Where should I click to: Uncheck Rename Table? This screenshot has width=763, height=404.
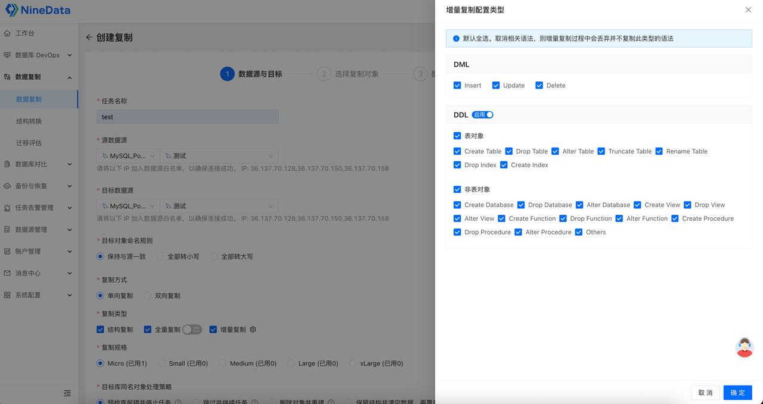[659, 151]
